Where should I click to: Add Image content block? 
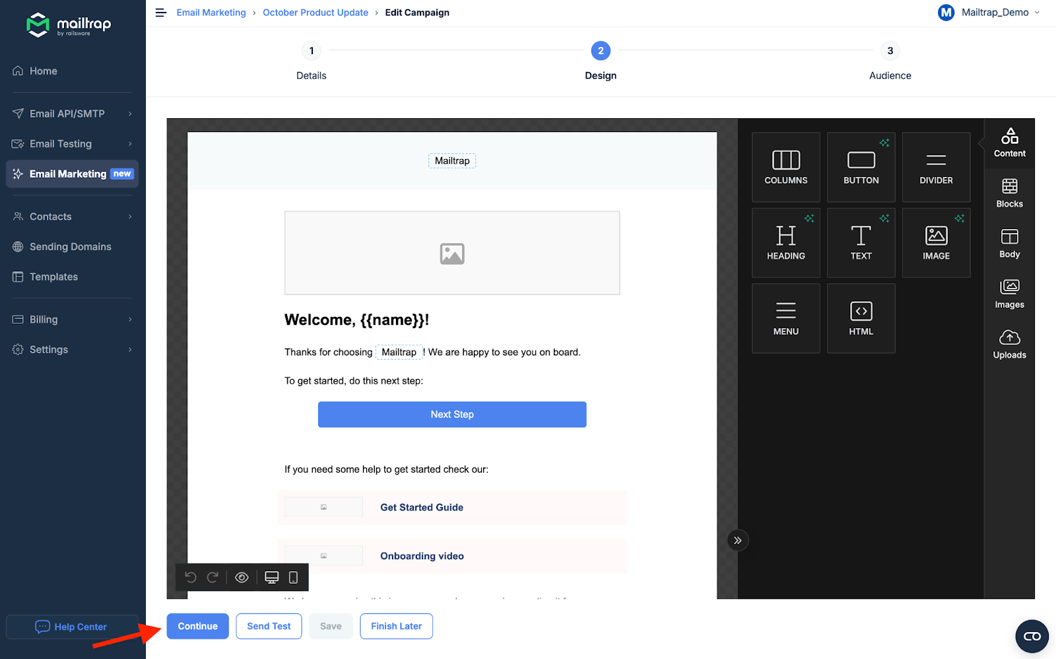(x=937, y=243)
